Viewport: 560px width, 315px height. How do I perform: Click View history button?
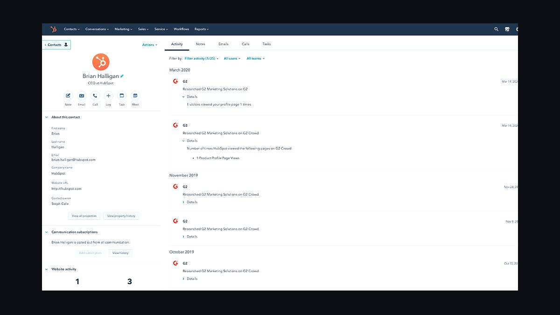point(120,253)
